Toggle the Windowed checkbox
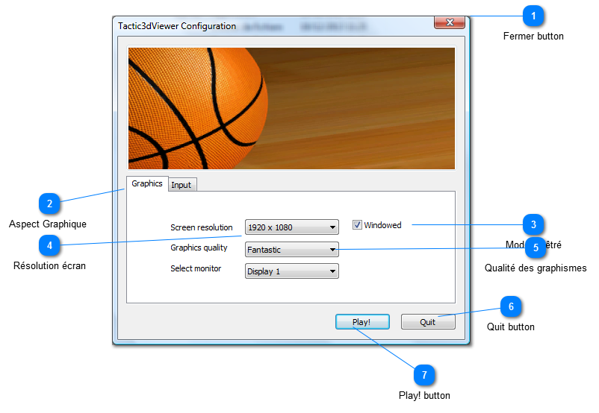 point(357,225)
